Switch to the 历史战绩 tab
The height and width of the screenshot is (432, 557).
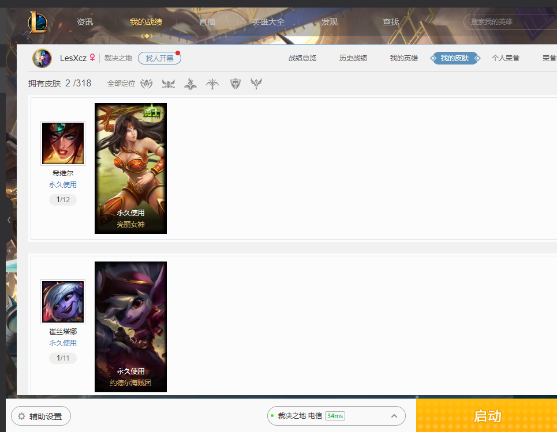(x=353, y=58)
